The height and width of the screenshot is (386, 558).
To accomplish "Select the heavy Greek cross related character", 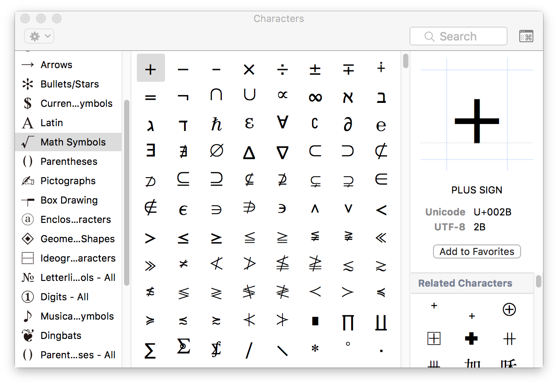I will tap(471, 339).
